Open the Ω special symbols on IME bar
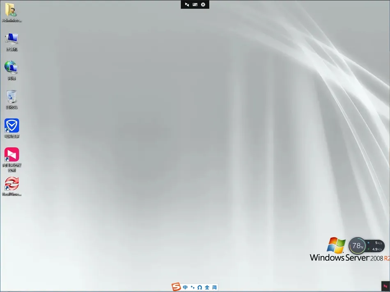Image resolution: width=390 pixels, height=292 pixels. click(x=200, y=287)
